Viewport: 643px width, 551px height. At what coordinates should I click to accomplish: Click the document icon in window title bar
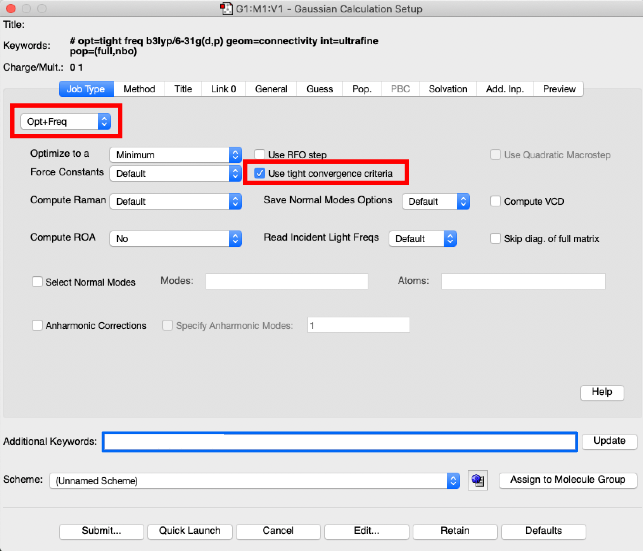pos(226,9)
